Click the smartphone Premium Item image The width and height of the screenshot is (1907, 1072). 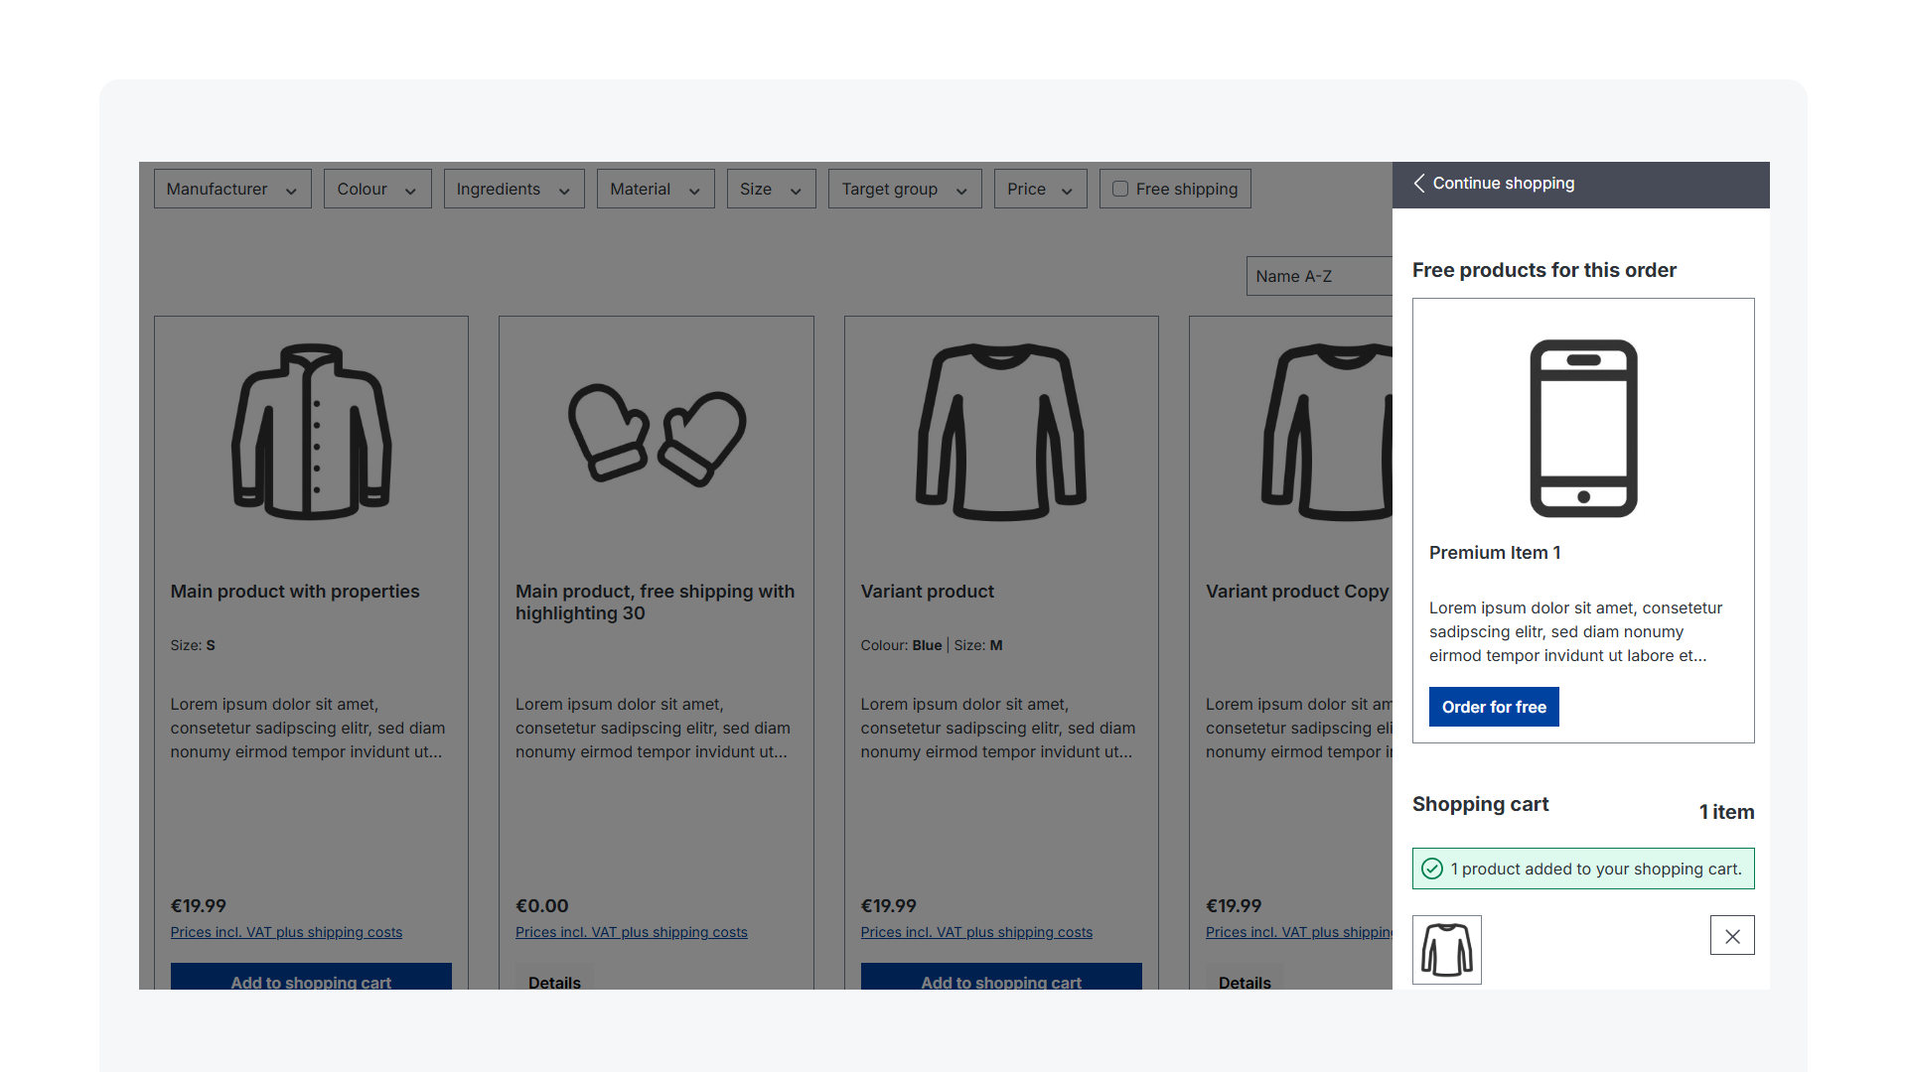1583,429
